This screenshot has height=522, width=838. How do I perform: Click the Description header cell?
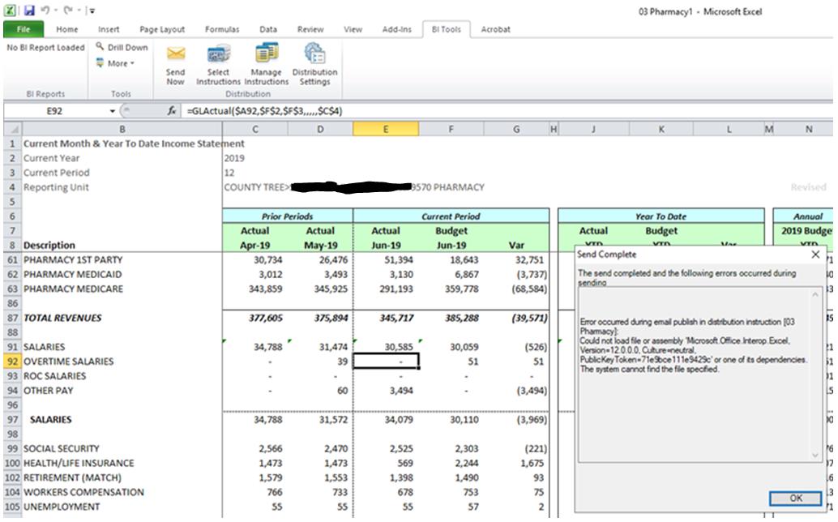tap(49, 246)
